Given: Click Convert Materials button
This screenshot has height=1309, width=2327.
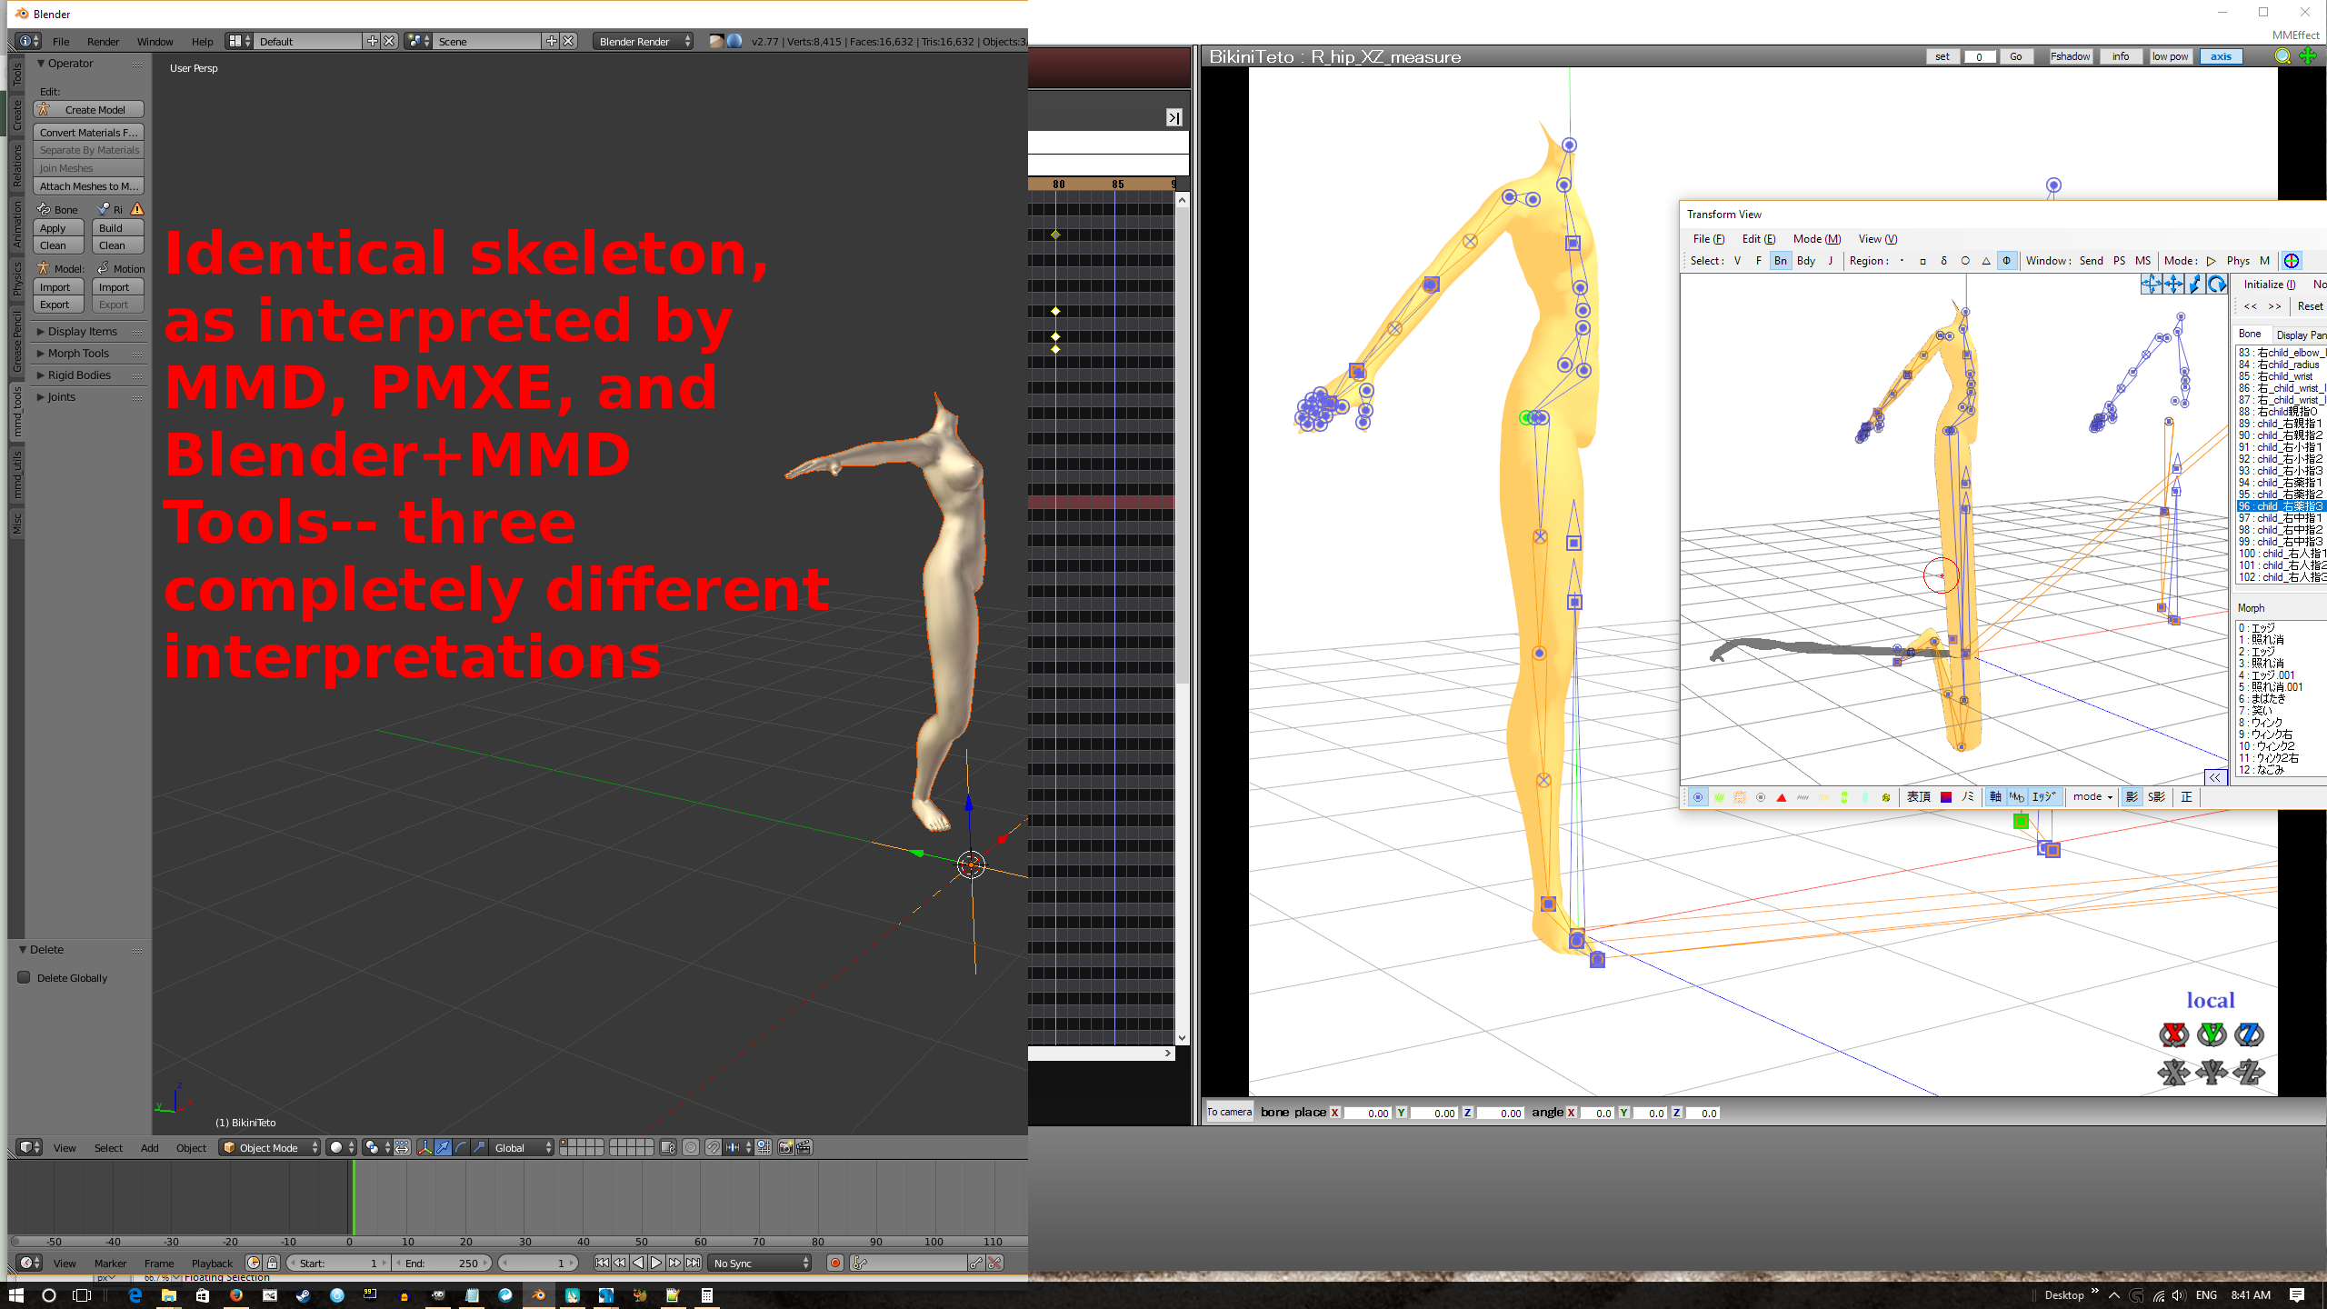Looking at the screenshot, I should pos(89,133).
